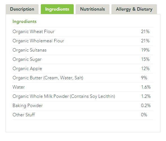Image resolution: width=166 pixels, height=141 pixels.
Task: Select the Ingredients tab
Action: tap(57, 9)
